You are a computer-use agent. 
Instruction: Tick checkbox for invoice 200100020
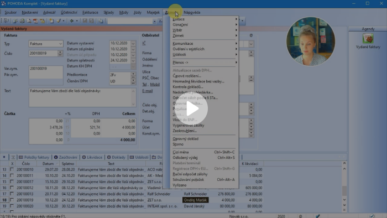coord(12,206)
